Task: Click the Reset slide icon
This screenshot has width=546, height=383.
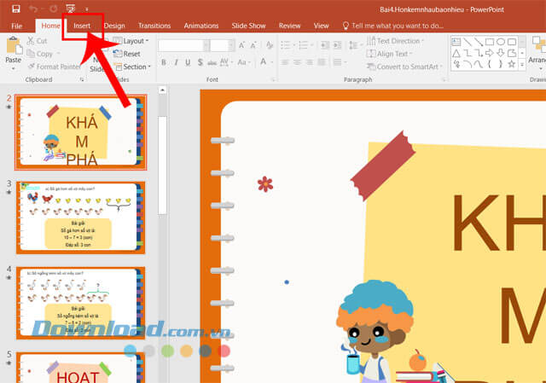Action: tap(126, 54)
